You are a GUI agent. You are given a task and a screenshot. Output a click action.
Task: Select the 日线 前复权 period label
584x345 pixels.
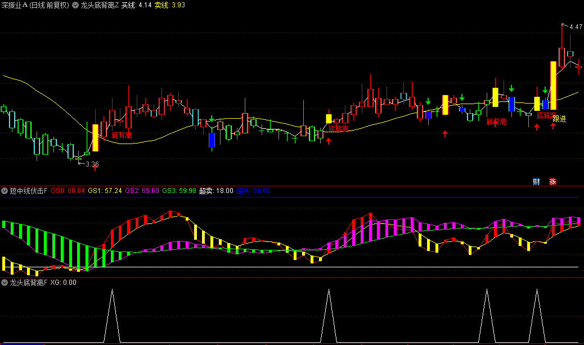point(50,5)
